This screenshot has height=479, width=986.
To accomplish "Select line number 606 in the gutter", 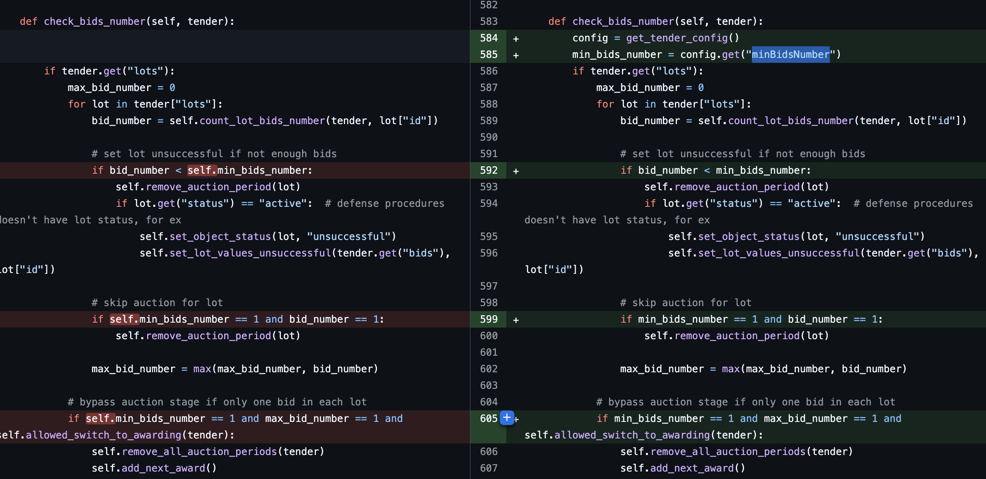I will 489,452.
